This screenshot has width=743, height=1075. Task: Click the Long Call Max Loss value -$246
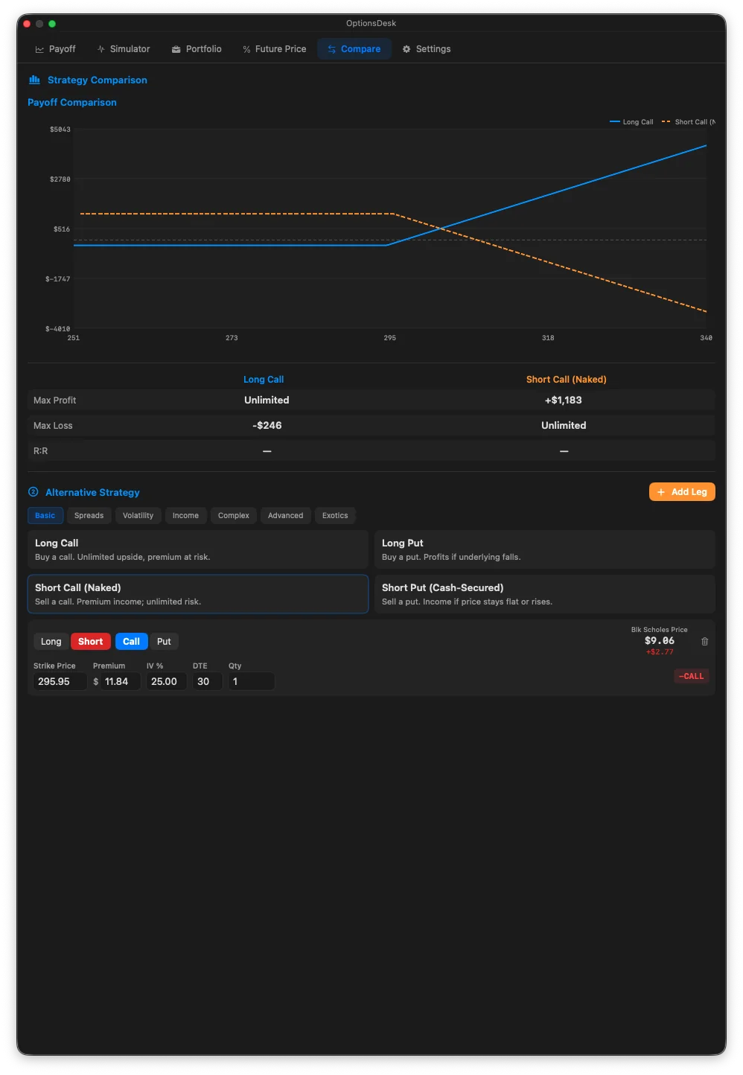(267, 425)
